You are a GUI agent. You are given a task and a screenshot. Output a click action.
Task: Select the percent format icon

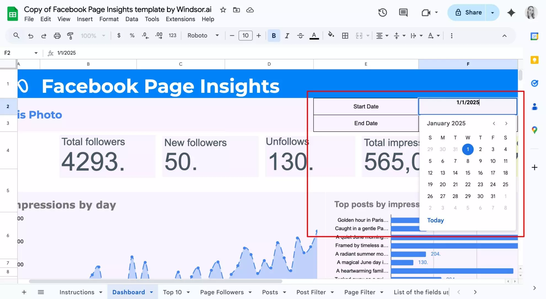click(x=132, y=36)
